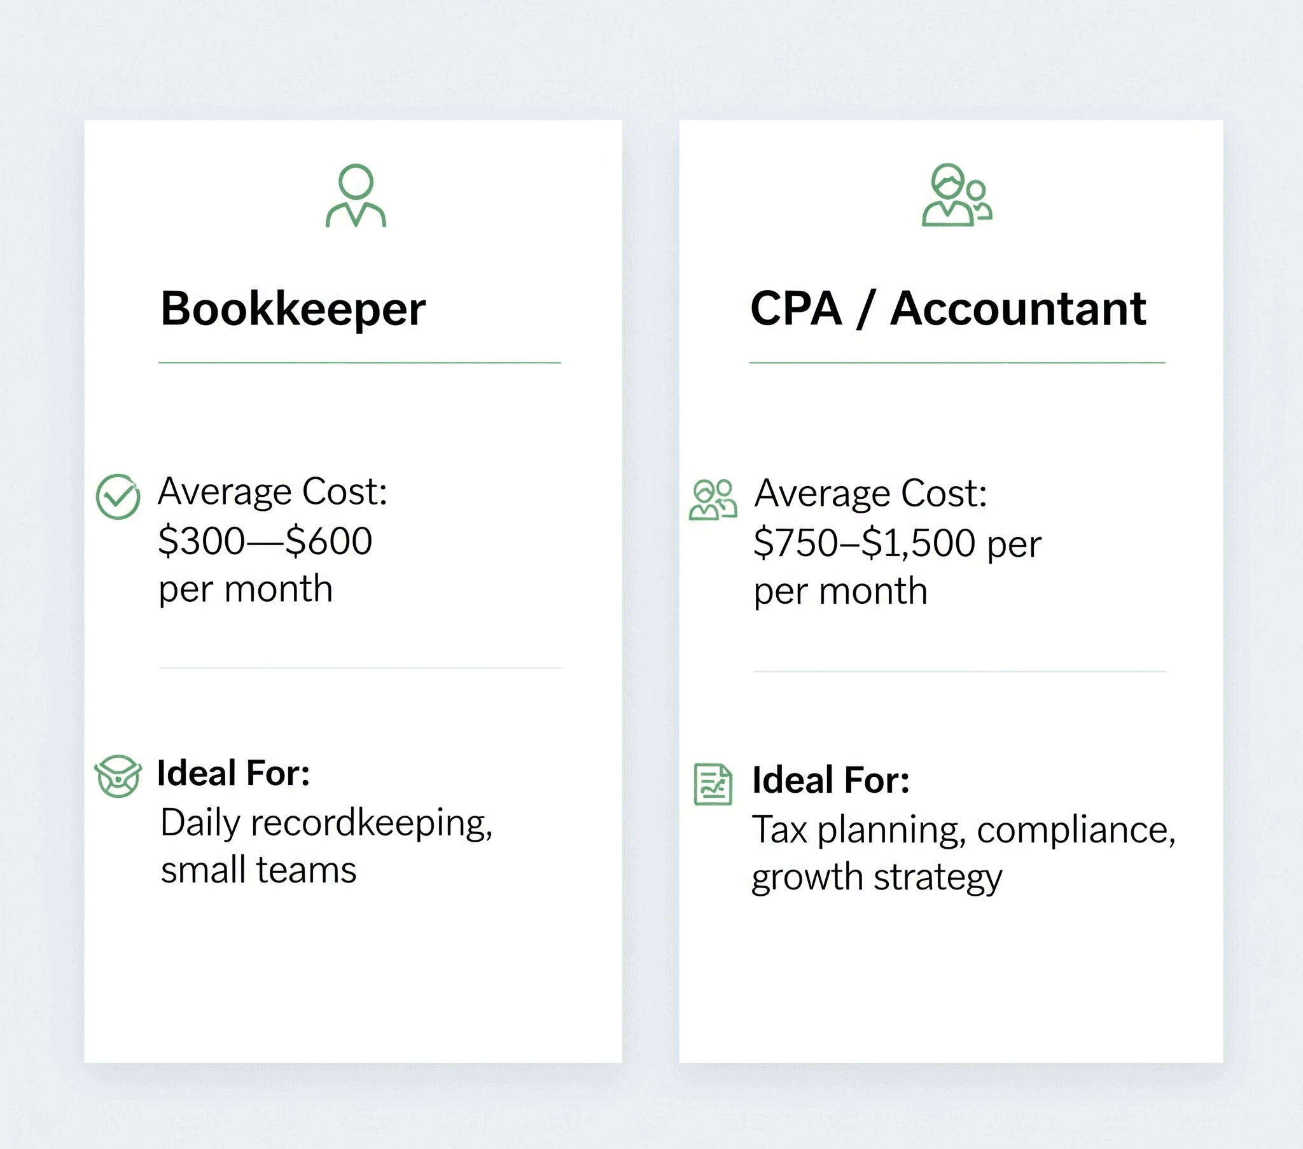Click the per month text in Bookkeeper card
This screenshot has height=1149, width=1303.
tap(246, 590)
